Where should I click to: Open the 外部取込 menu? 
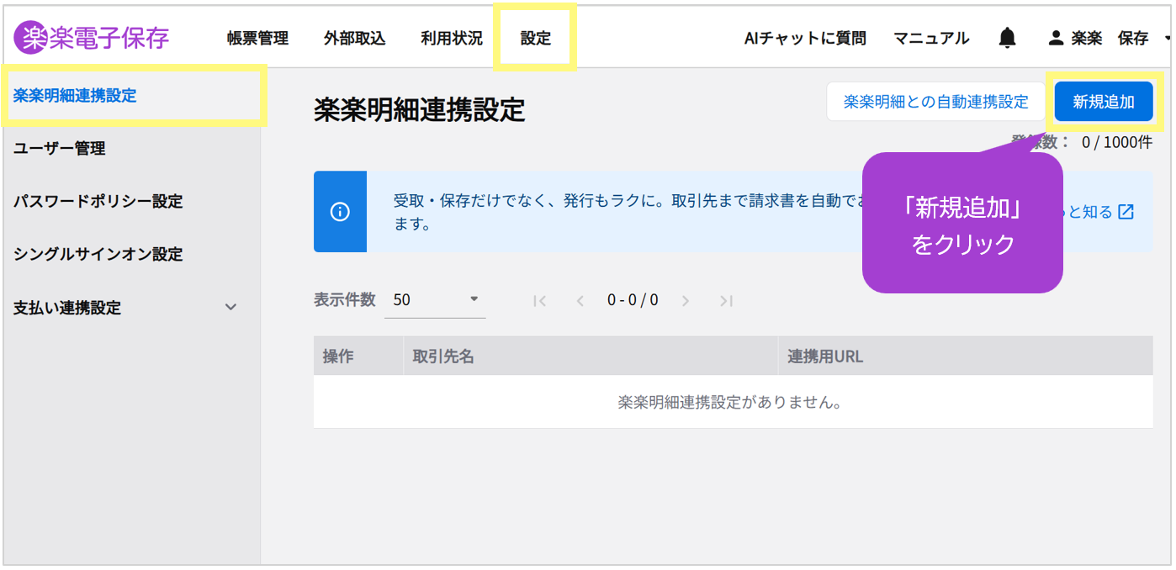pyautogui.click(x=354, y=38)
